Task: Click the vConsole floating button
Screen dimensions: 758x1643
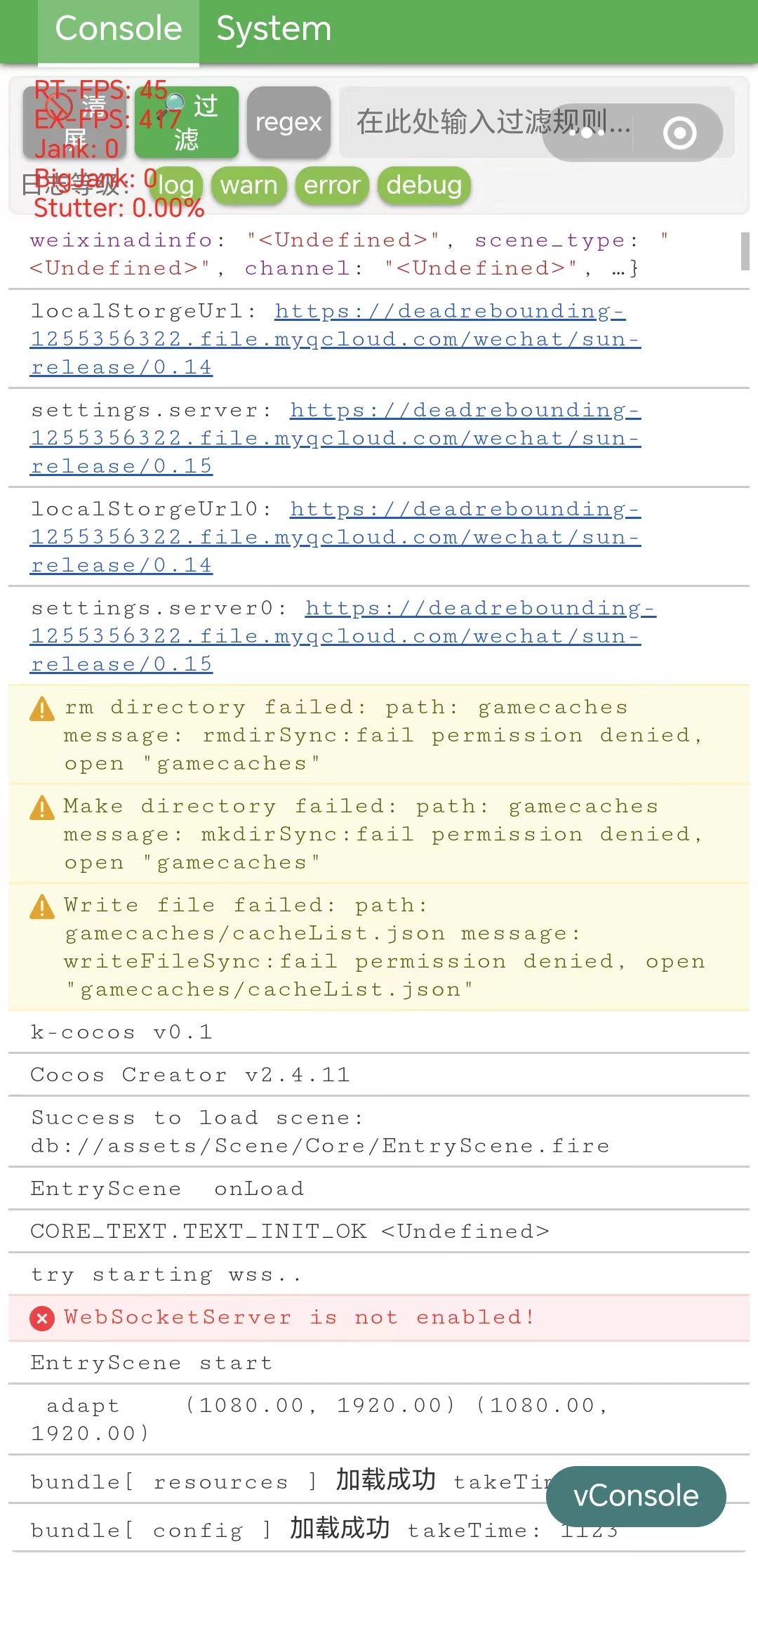Action: point(636,1496)
